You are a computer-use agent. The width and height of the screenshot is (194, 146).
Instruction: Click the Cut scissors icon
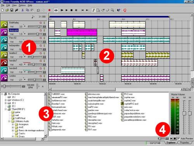coord(23,10)
